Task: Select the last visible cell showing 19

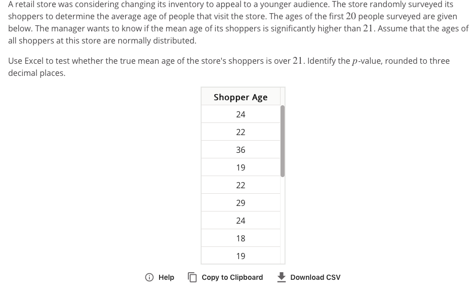Action: pos(241,256)
